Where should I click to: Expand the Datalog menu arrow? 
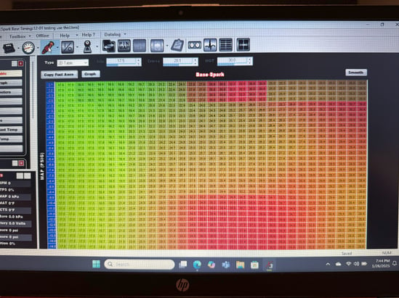[x=125, y=34]
